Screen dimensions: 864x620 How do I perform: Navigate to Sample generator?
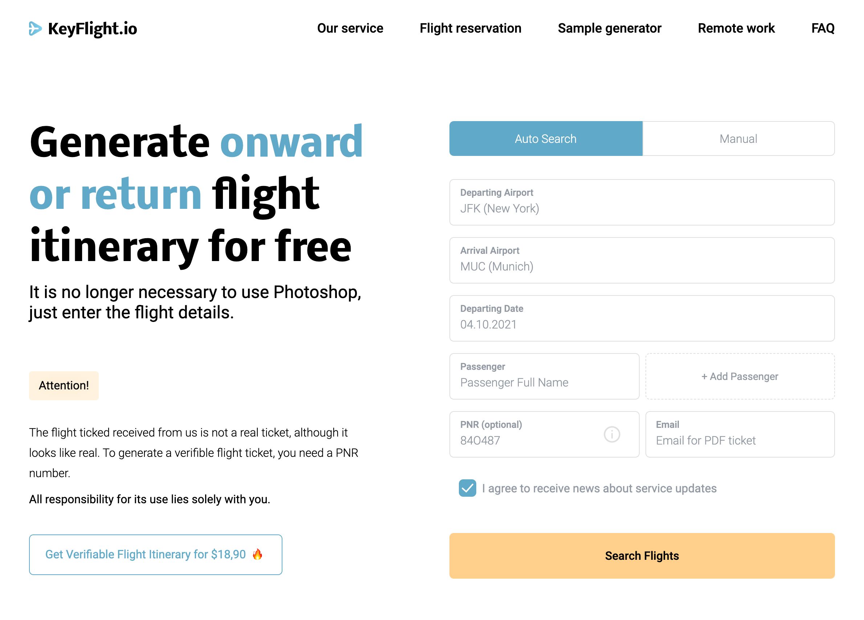coord(609,28)
